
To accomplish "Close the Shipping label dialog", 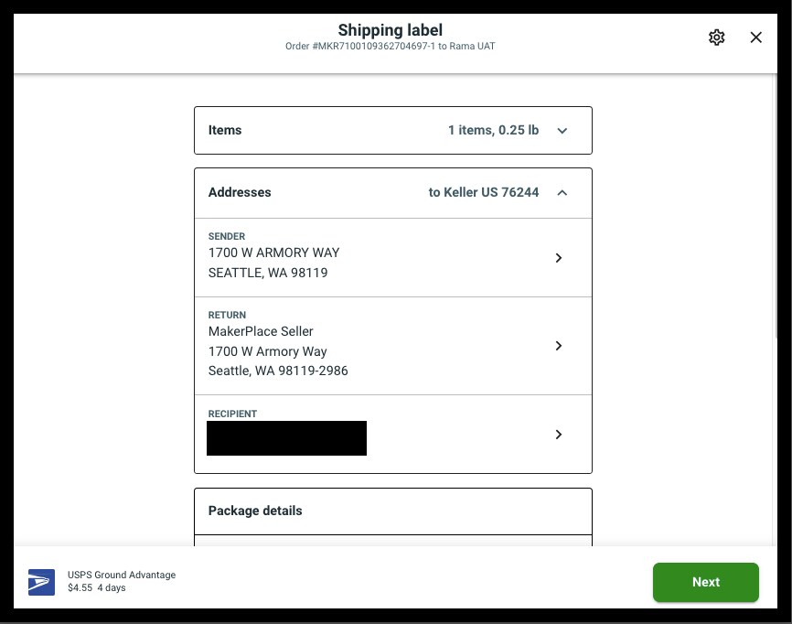I will tap(756, 37).
